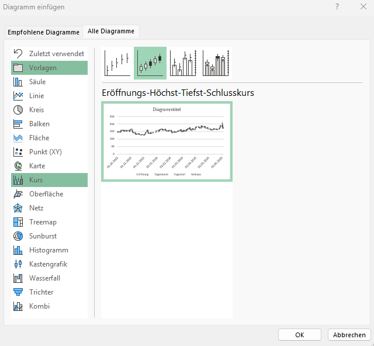Select the highlighted candlestick subtype icon
Viewport: 374px width, 346px height.
pyautogui.click(x=150, y=63)
